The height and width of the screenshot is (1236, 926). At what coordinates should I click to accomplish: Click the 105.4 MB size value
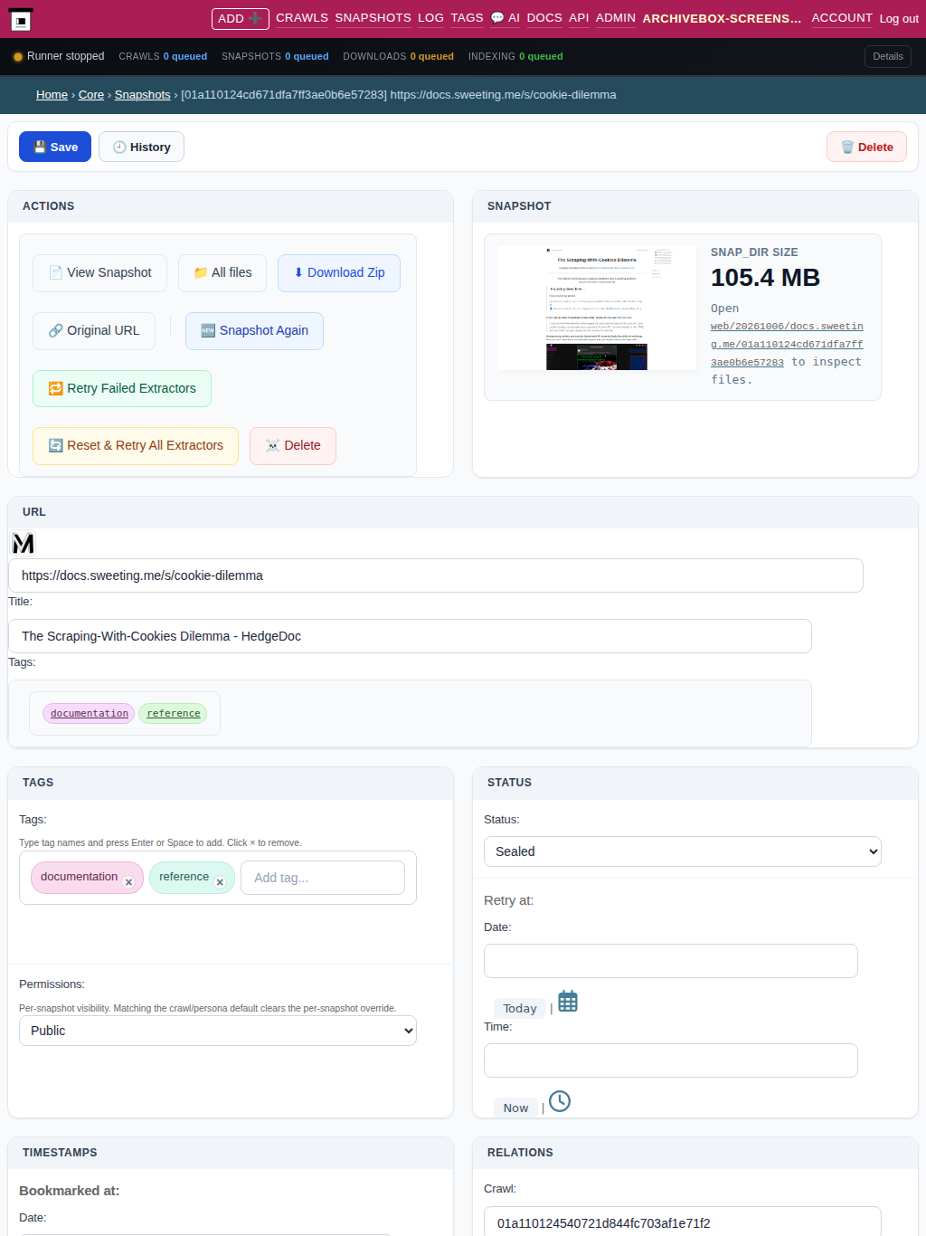[x=765, y=278]
